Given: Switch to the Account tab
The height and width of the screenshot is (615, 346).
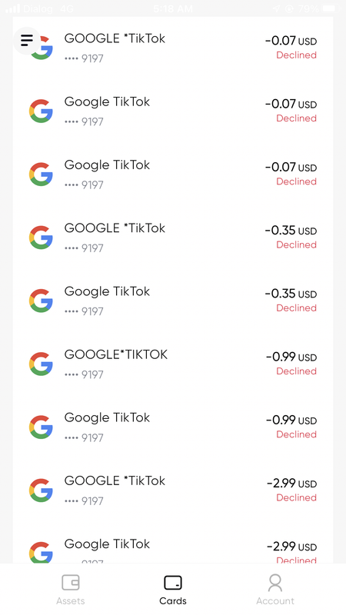Looking at the screenshot, I should point(275,590).
